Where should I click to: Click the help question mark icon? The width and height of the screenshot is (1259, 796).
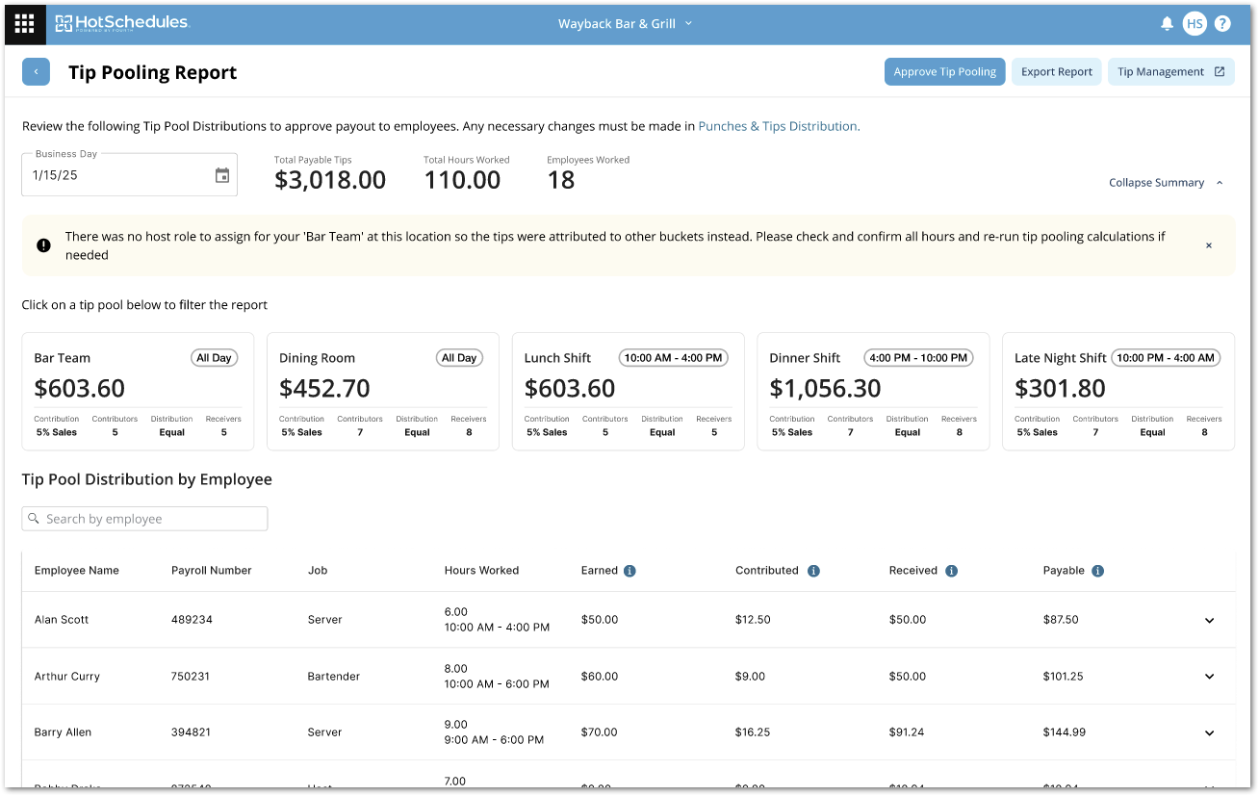(x=1222, y=24)
